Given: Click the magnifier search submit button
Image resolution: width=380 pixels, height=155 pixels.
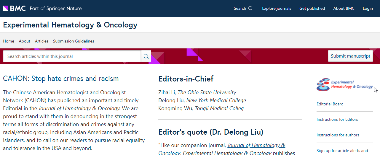Looking at the screenshot, I should point(146,56).
